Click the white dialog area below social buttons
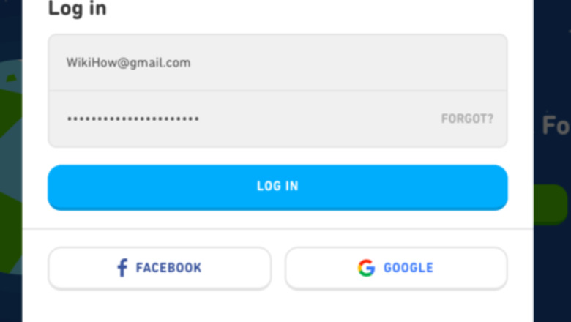The height and width of the screenshot is (322, 571). click(277, 307)
